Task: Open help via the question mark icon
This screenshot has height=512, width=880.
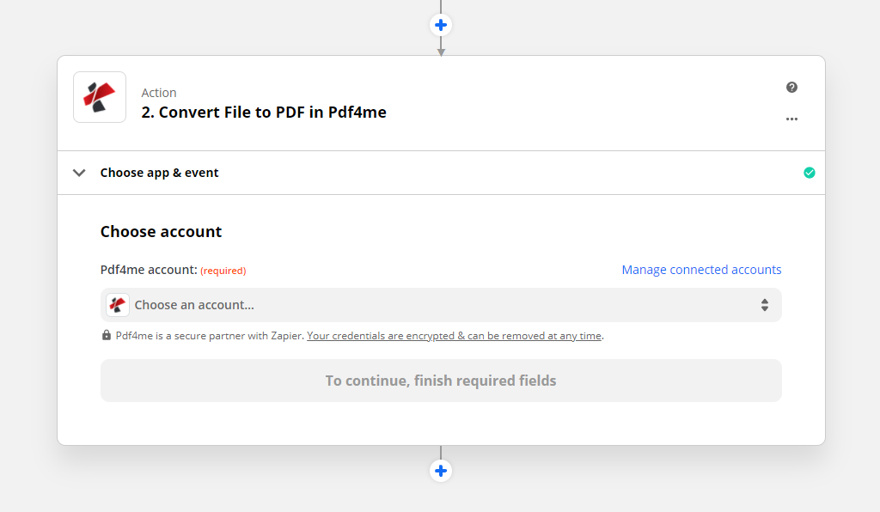Action: (x=791, y=87)
